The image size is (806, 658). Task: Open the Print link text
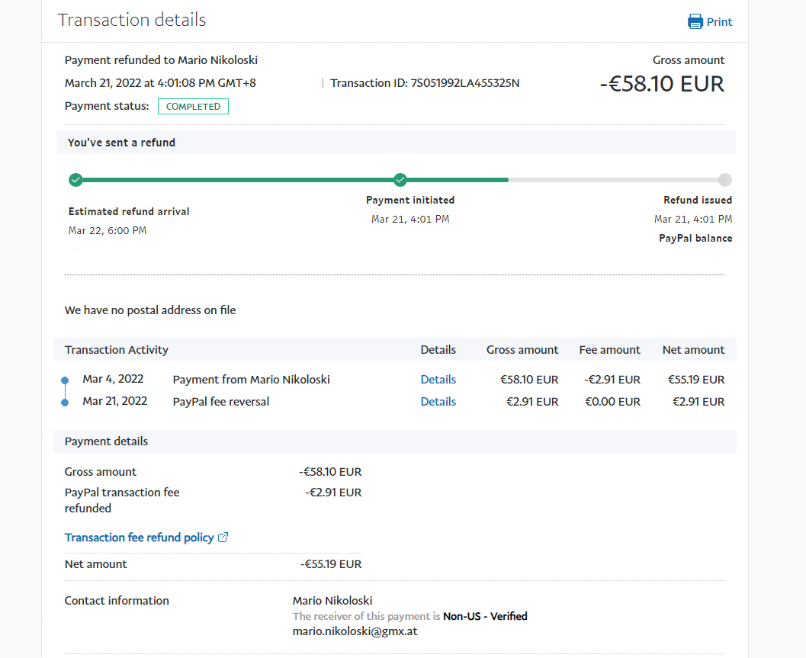pos(719,22)
